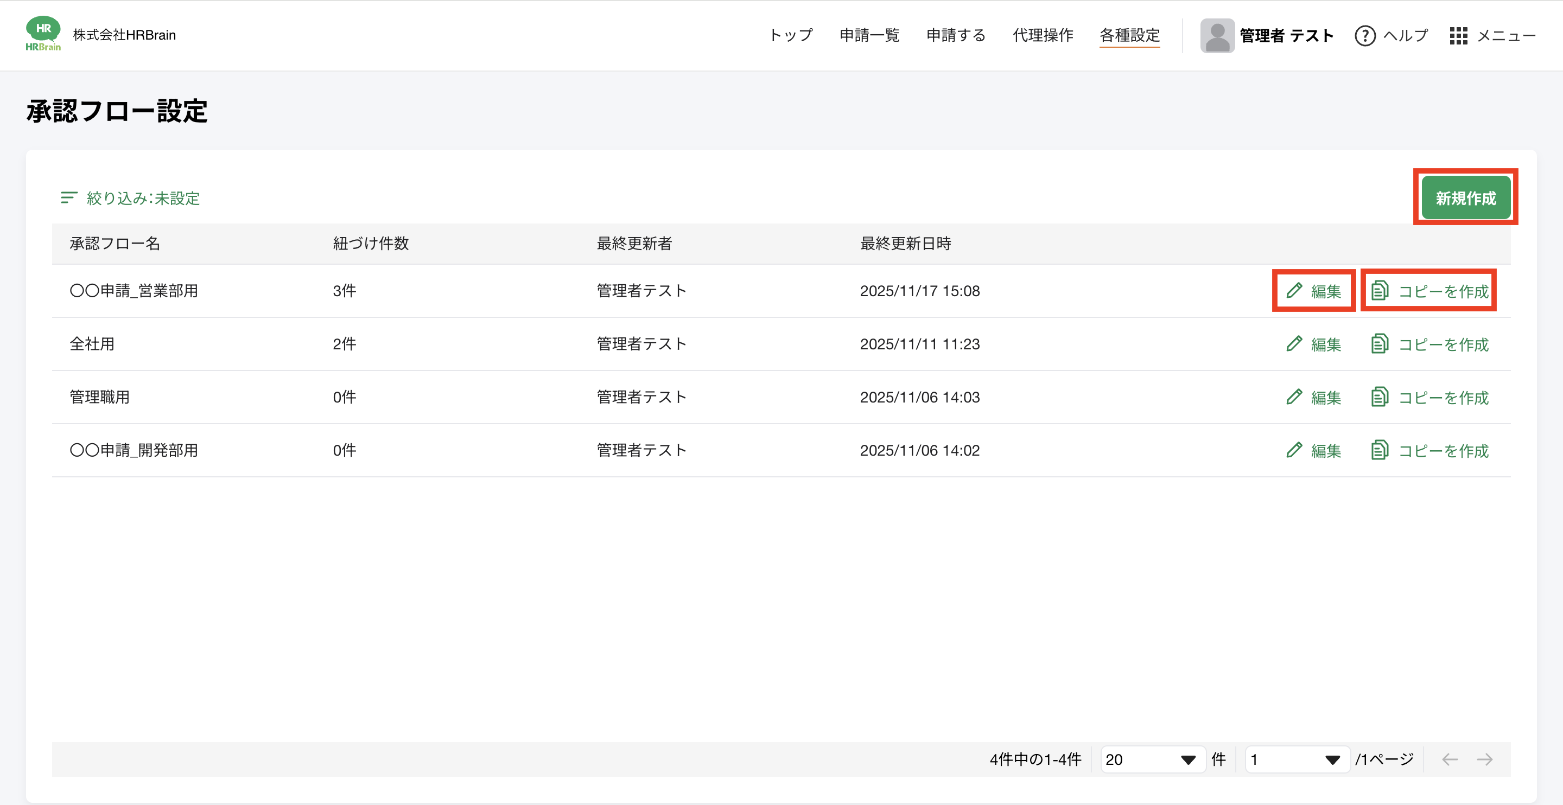1563x805 pixels.
Task: Open the 申請一覧 menu item
Action: pyautogui.click(x=869, y=35)
